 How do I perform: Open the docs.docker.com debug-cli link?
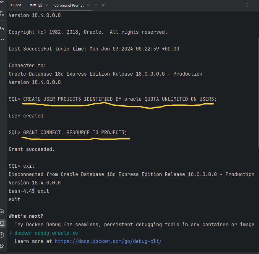click(x=108, y=241)
